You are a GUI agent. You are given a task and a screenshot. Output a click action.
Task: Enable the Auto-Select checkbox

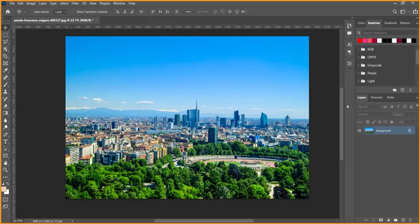(31, 12)
